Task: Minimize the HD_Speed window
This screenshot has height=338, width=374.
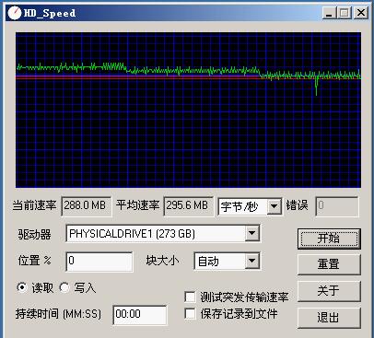Action: click(x=329, y=13)
